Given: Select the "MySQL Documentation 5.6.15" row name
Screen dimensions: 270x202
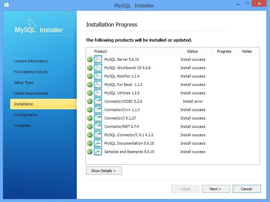Looking at the screenshot, I should point(129,143).
